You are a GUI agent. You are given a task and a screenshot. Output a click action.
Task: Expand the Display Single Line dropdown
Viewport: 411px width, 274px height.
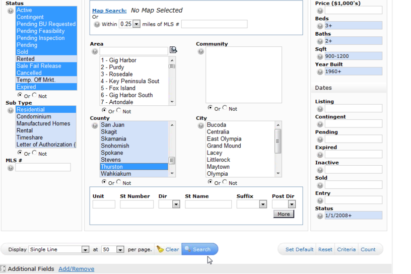pyautogui.click(x=85, y=250)
